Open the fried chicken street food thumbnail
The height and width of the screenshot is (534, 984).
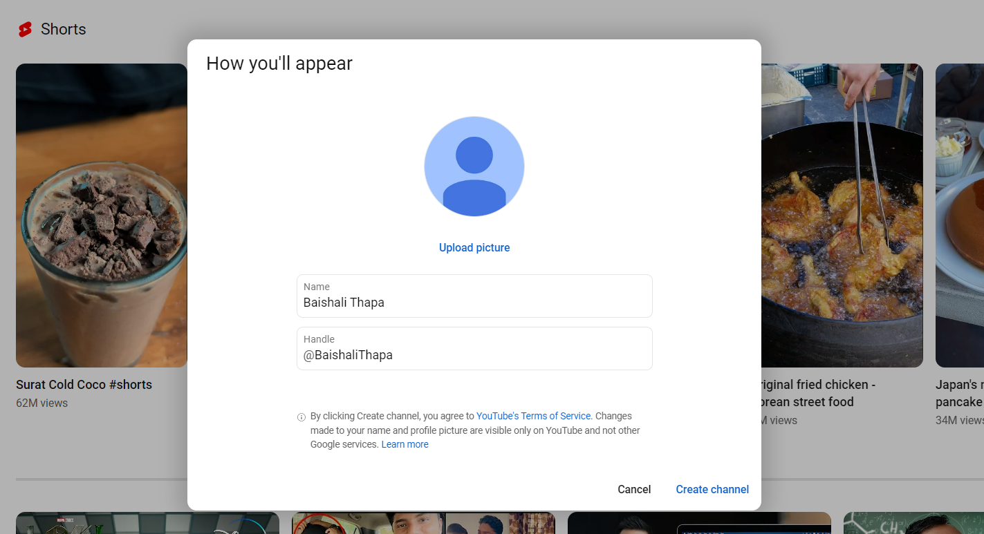[x=842, y=216]
